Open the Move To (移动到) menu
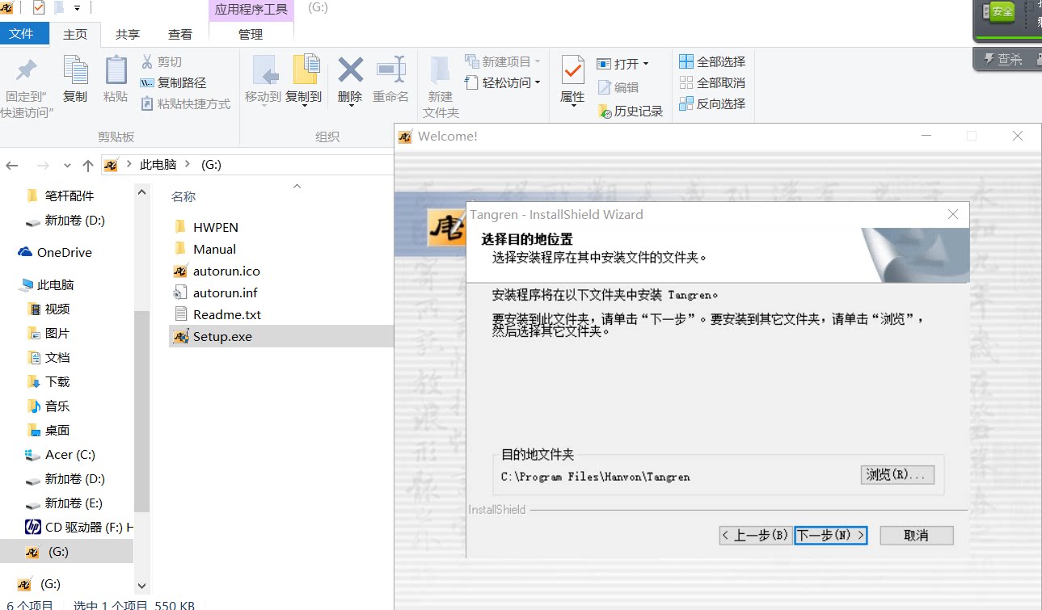This screenshot has height=610, width=1042. 263,80
